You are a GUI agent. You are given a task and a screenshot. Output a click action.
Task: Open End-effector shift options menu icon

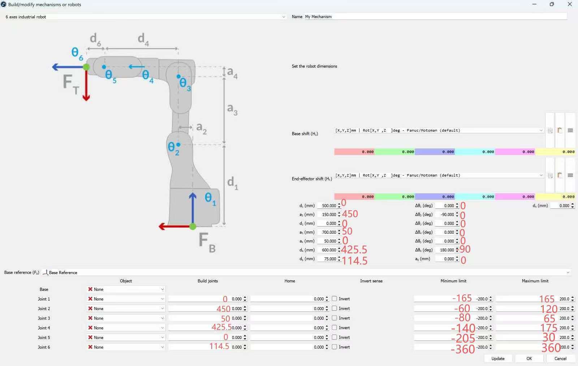pos(570,175)
